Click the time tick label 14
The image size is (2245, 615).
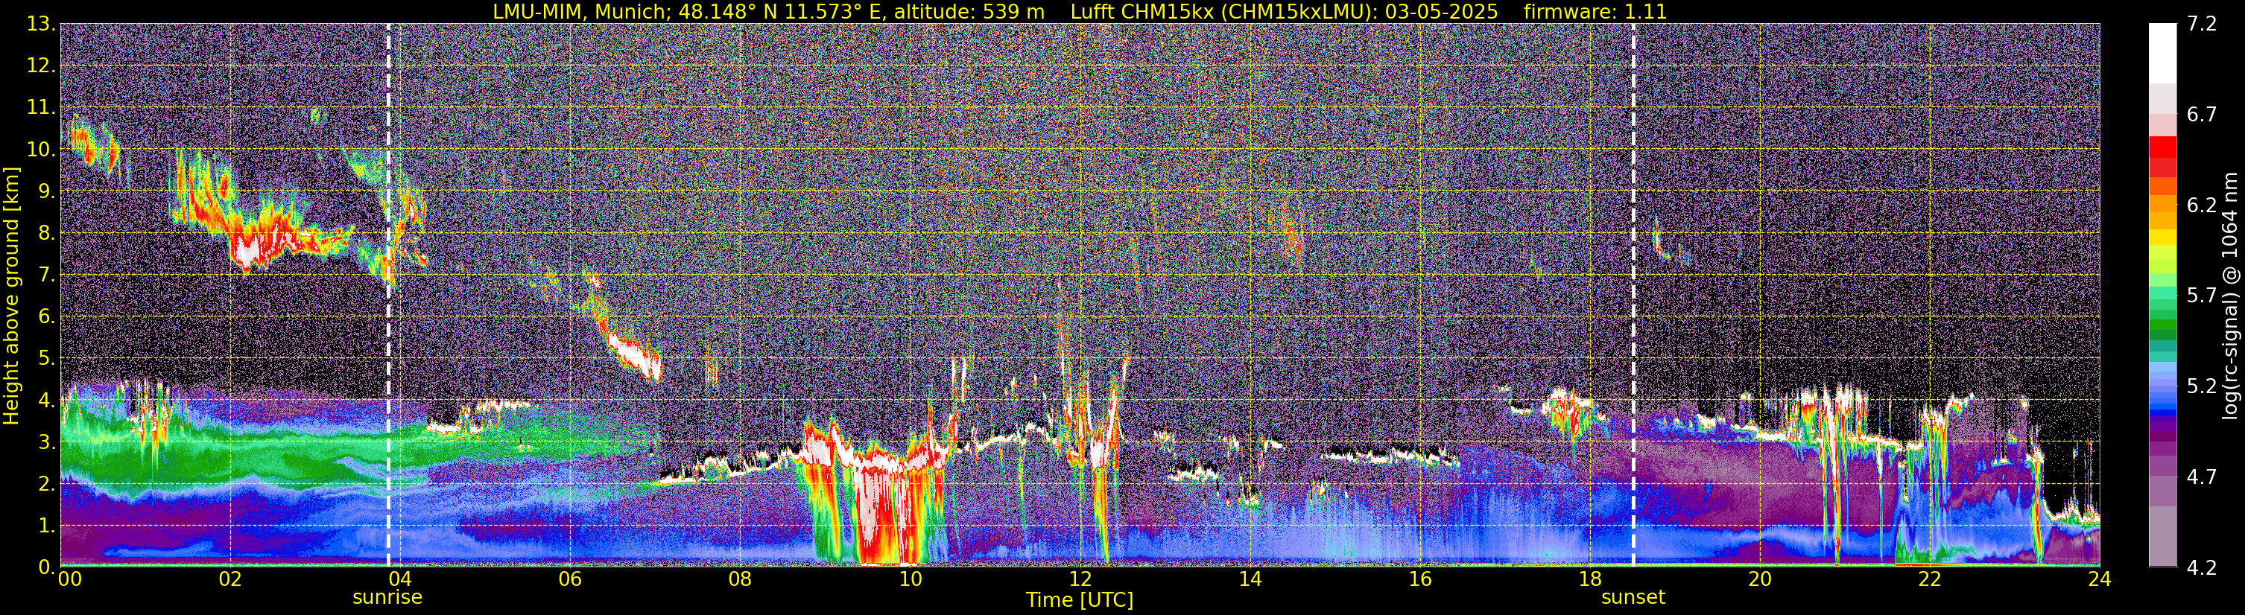(1250, 579)
